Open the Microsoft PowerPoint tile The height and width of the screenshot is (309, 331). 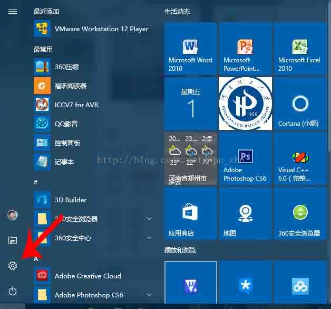(x=246, y=48)
